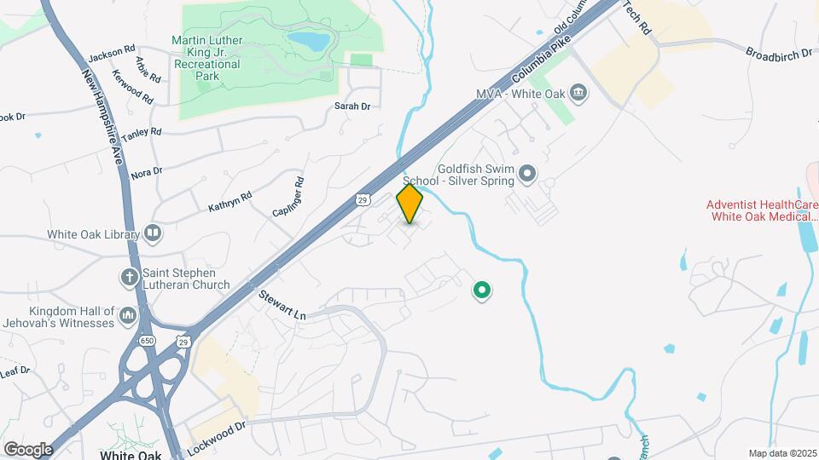Click the New Hampshire Ave label
This screenshot has height=460, width=819.
102,117
